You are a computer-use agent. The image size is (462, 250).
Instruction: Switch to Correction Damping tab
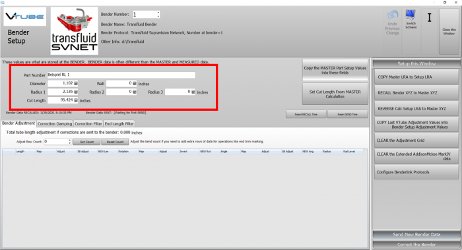coord(55,123)
